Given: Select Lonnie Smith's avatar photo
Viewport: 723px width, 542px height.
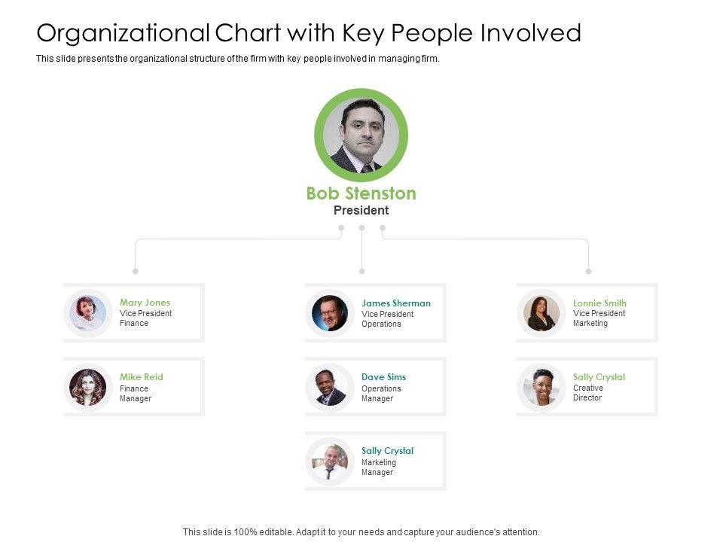Looking at the screenshot, I should click(541, 312).
